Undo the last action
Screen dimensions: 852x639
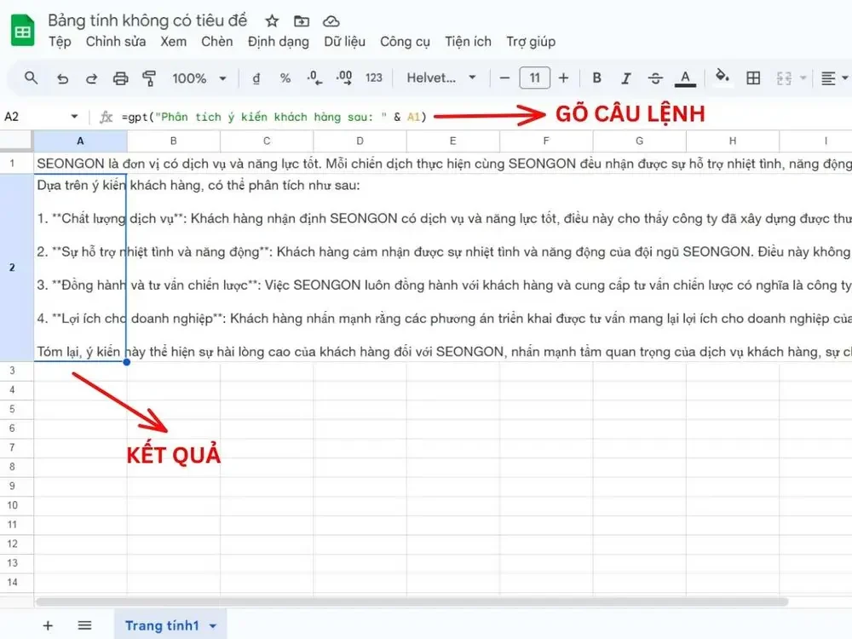[x=62, y=78]
